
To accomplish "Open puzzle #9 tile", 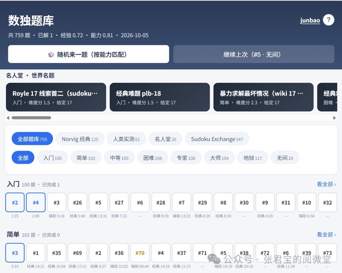I will click(x=265, y=202).
